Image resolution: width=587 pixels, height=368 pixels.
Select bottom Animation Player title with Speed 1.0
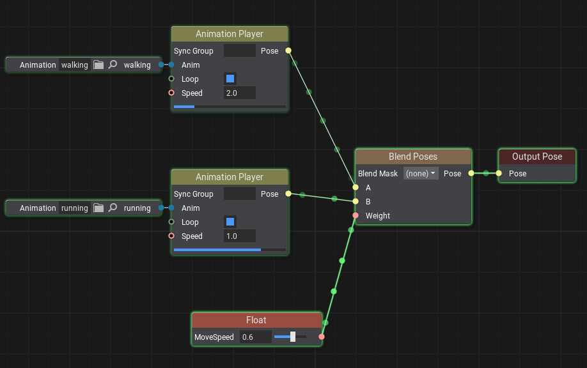[x=230, y=177]
